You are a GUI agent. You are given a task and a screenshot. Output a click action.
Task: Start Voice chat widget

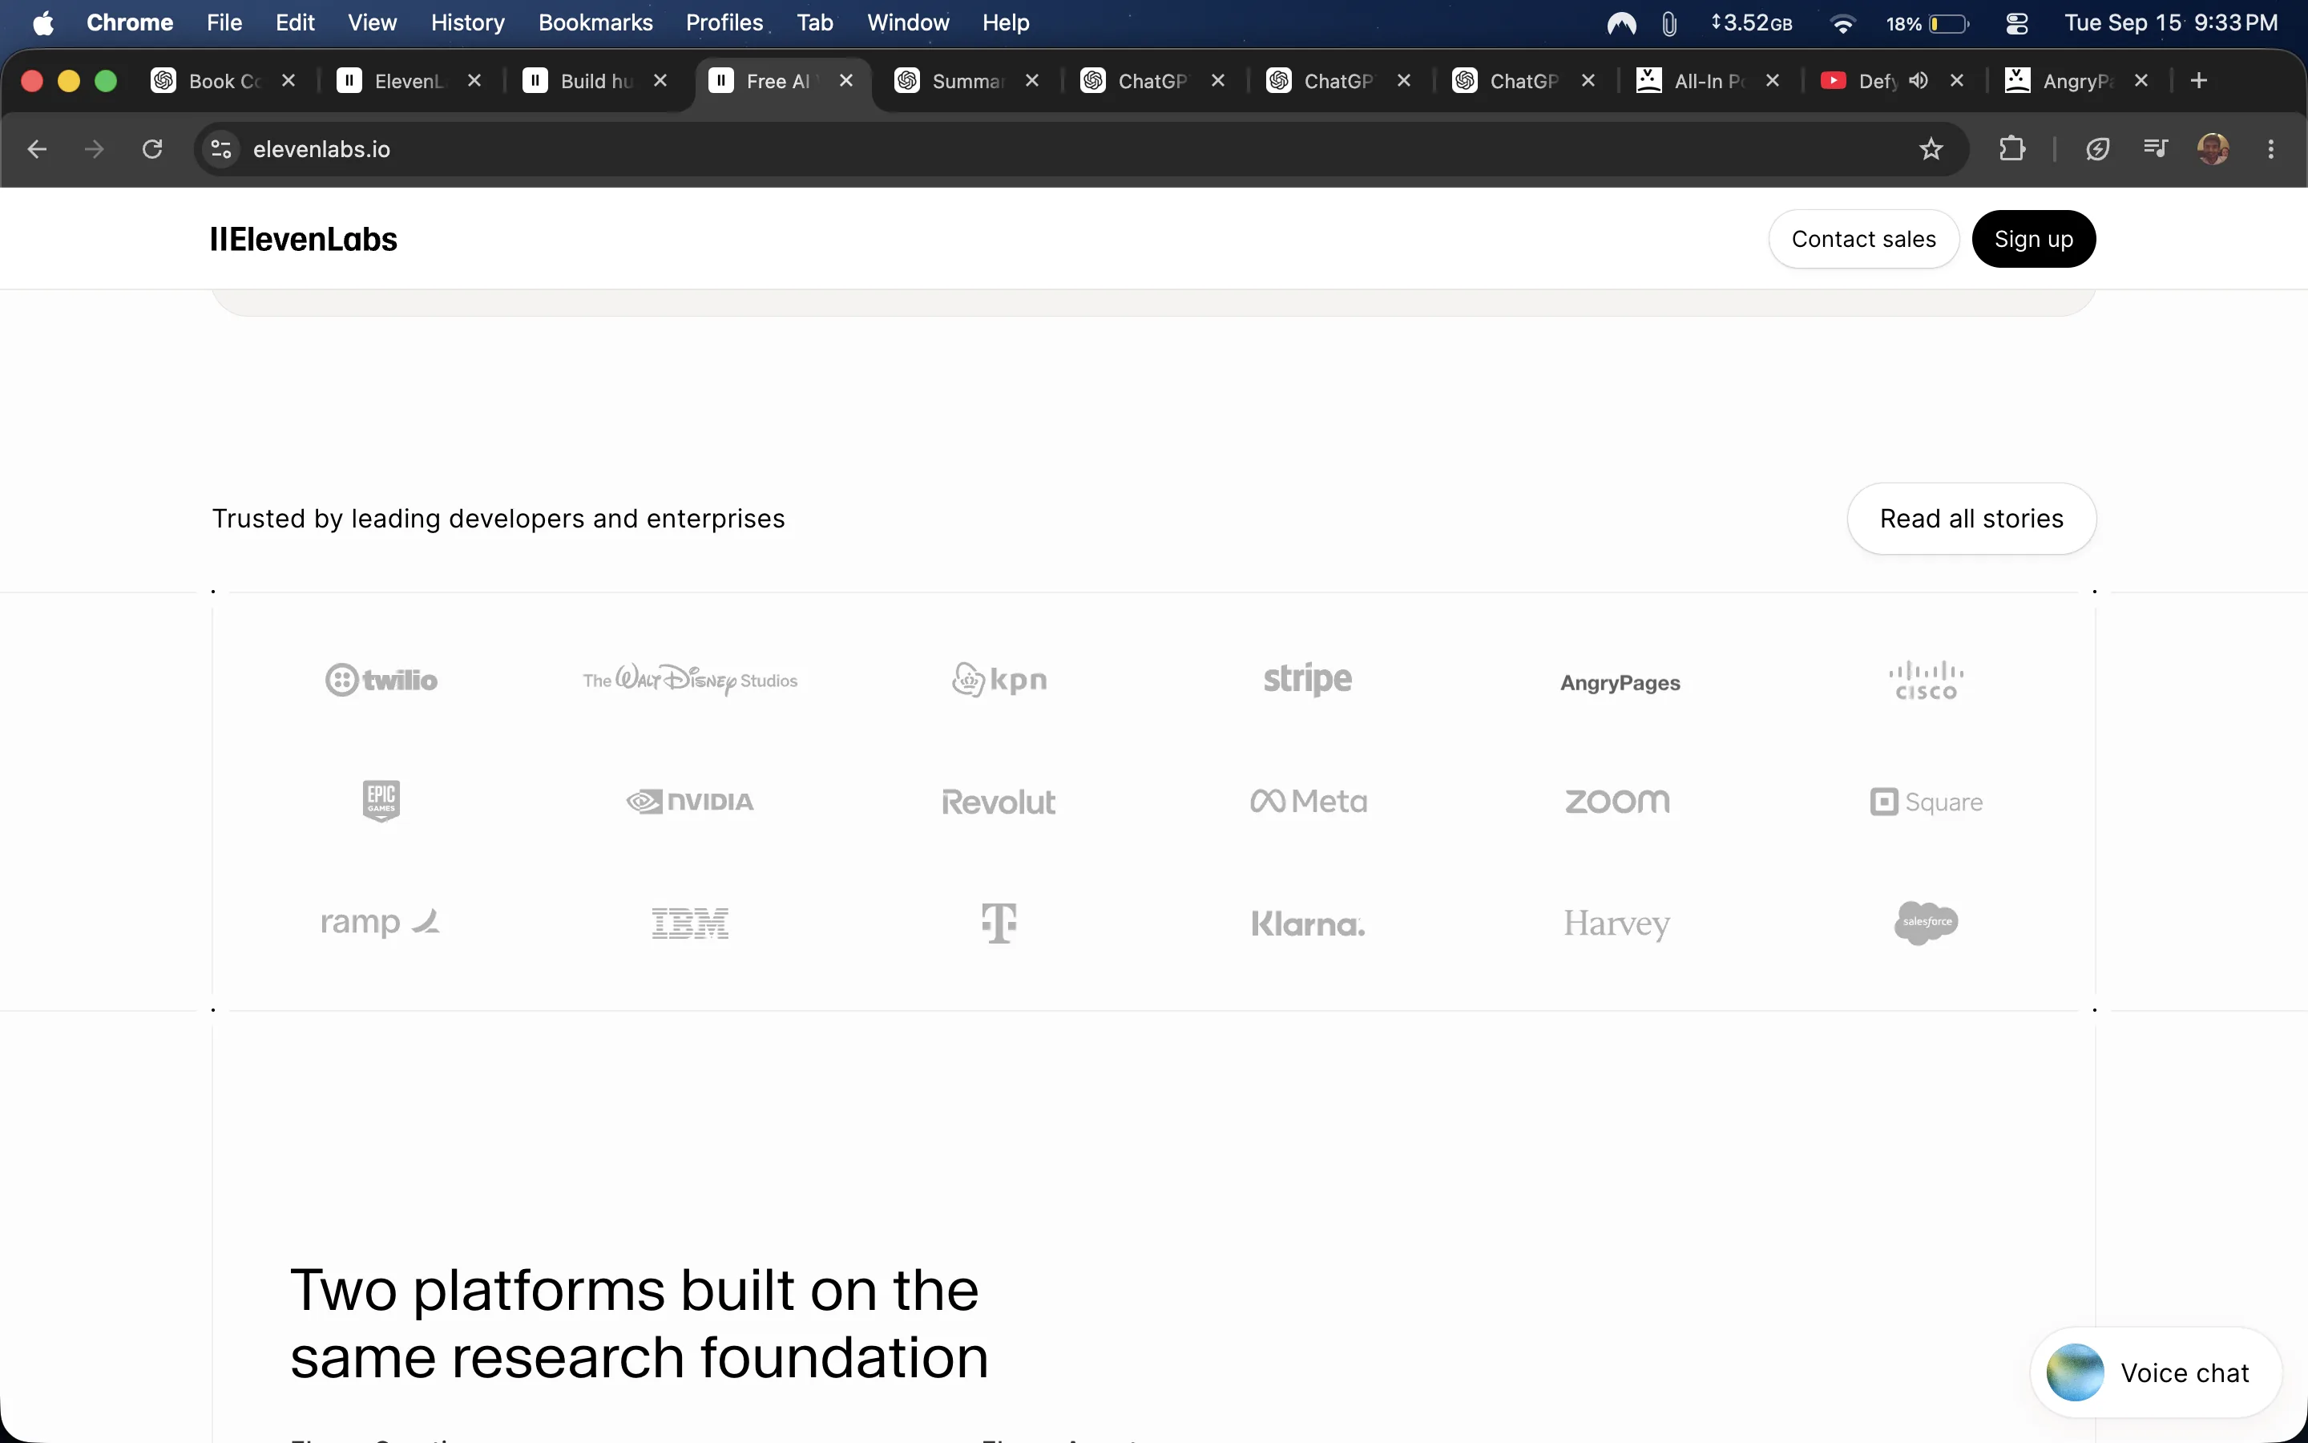tap(2156, 1372)
